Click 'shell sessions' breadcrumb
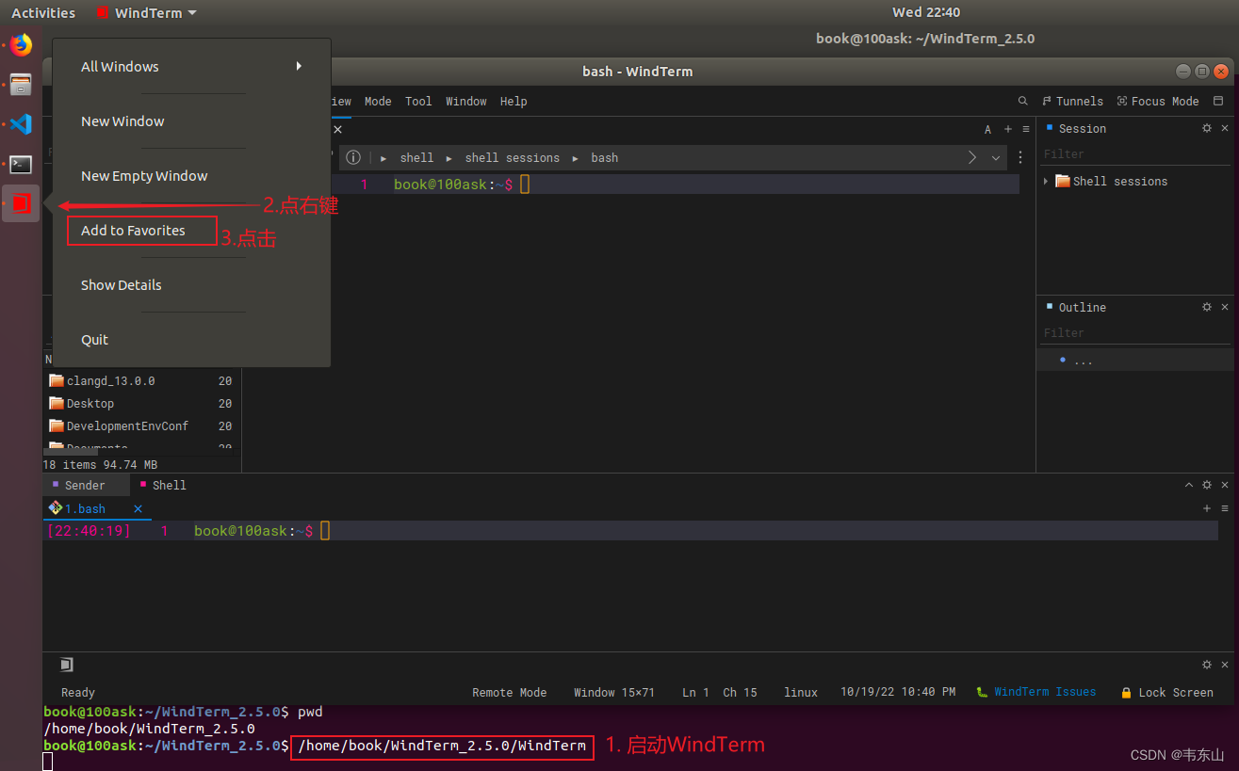This screenshot has height=771, width=1239. click(x=512, y=158)
